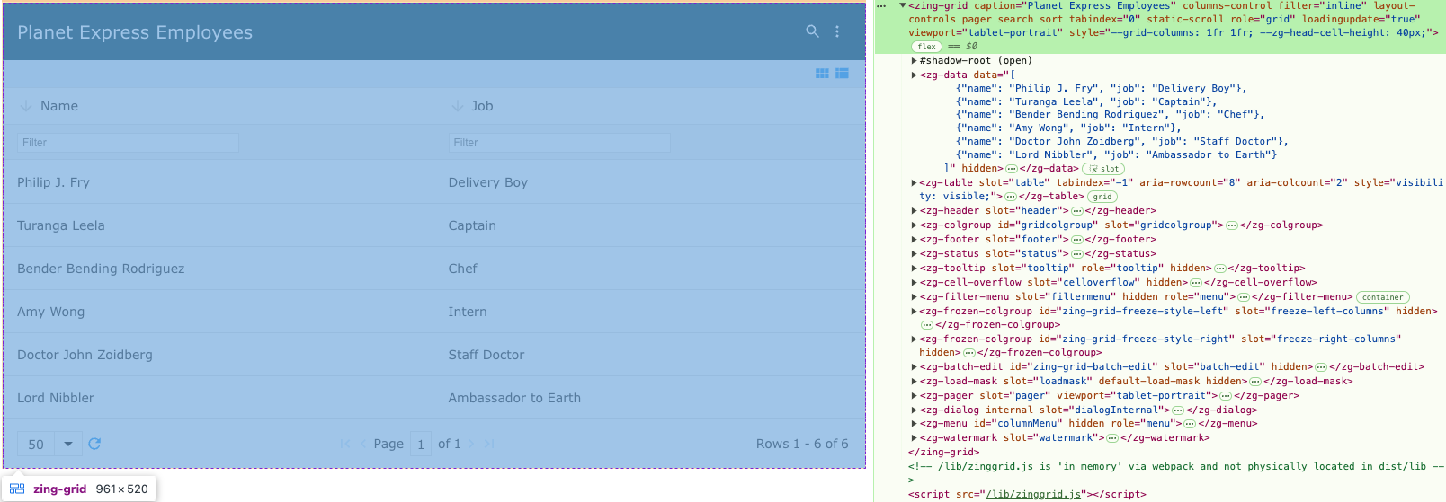Switch to row layout view icon

(x=842, y=74)
